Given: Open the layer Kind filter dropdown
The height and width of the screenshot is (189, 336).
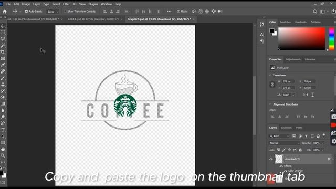Looking at the screenshot, I should pyautogui.click(x=279, y=136).
